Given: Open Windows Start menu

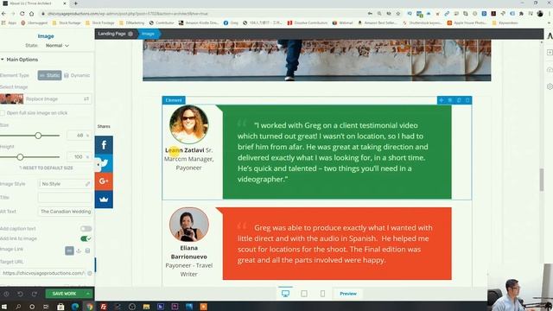Looking at the screenshot, I should pyautogui.click(x=3, y=307).
